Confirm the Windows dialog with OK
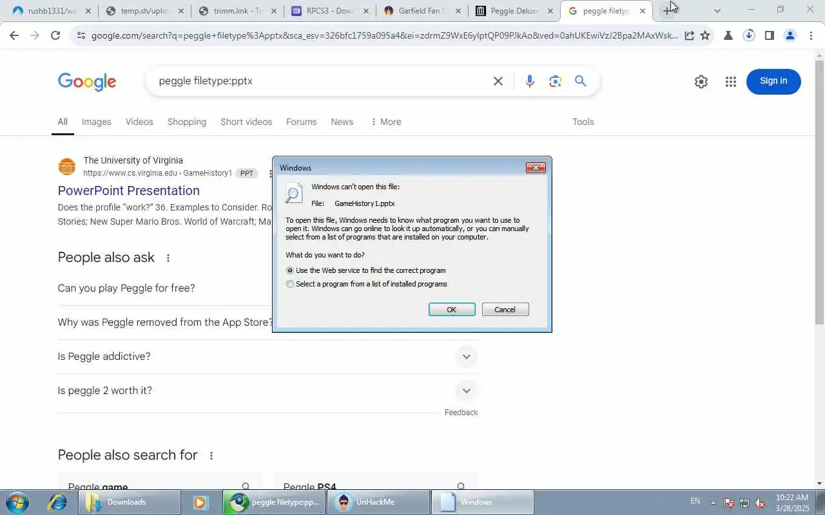This screenshot has width=825, height=515. pyautogui.click(x=452, y=310)
